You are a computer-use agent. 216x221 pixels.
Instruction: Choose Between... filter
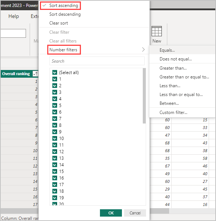point(169,103)
